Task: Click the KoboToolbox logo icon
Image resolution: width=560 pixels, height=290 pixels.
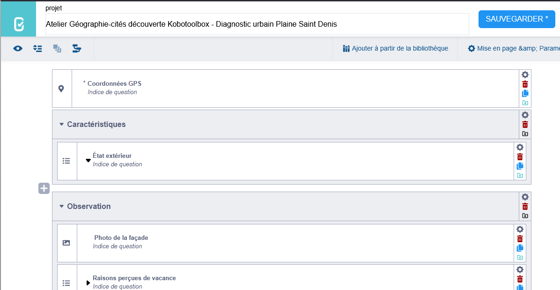Action: pyautogui.click(x=18, y=23)
